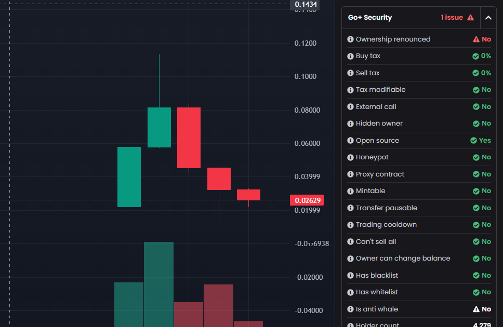Click the -0.02000 price axis label
Image resolution: width=503 pixels, height=327 pixels.
309,277
